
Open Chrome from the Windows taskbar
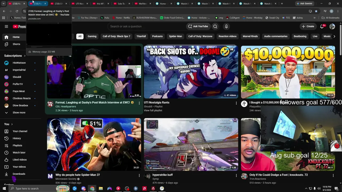(x=92, y=189)
